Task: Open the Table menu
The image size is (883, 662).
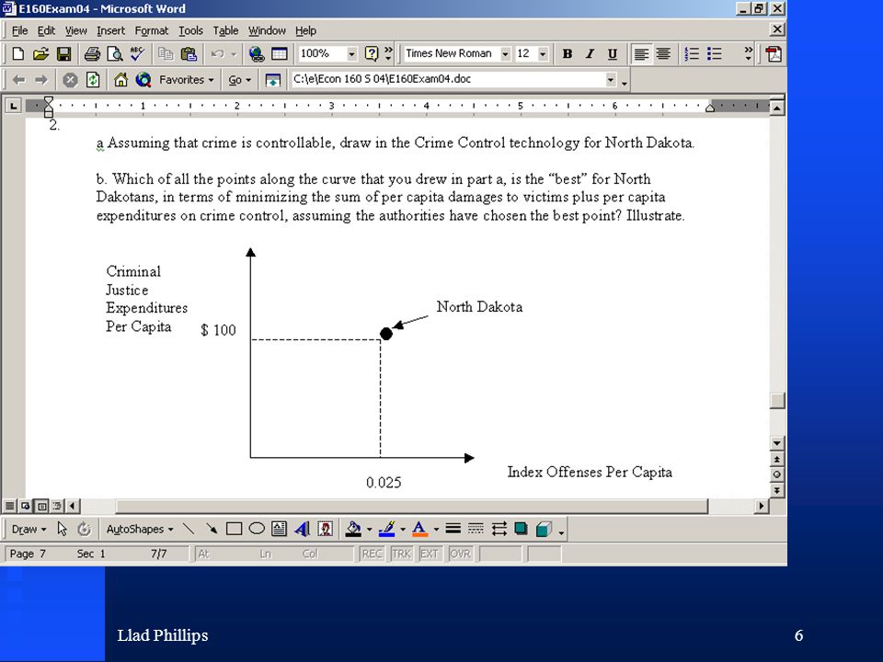Action: pos(225,30)
